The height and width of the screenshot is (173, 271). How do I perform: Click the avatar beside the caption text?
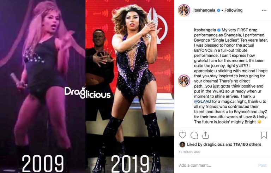coord(184,81)
